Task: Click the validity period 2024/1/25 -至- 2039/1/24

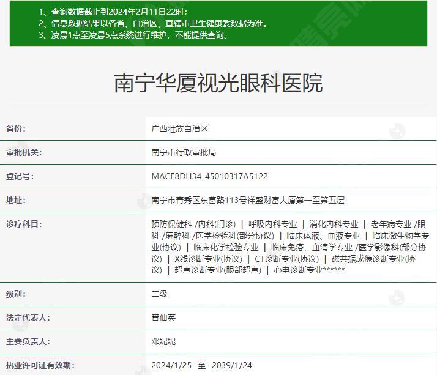Action: (x=202, y=366)
